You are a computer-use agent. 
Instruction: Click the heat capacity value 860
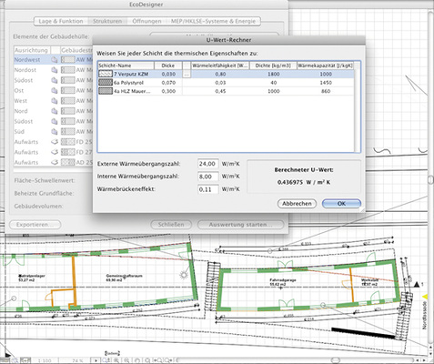tap(326, 91)
